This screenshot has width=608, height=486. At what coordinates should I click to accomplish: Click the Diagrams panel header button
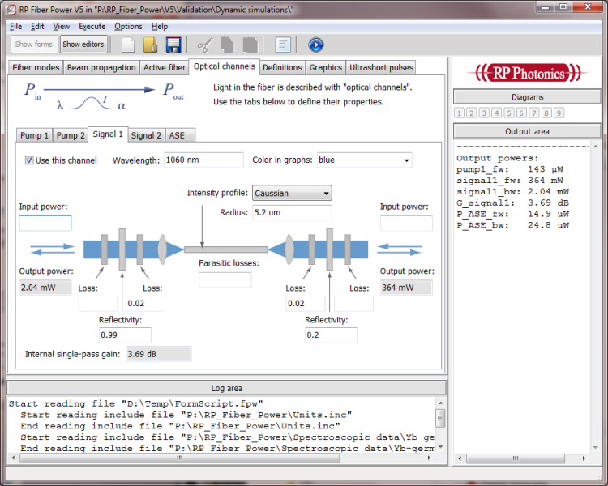coord(528,97)
